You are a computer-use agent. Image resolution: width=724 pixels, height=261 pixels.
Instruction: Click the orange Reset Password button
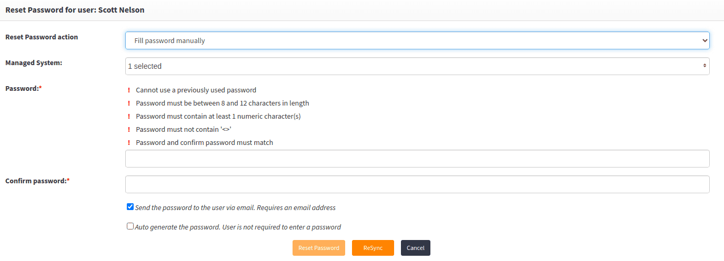[x=318, y=248]
